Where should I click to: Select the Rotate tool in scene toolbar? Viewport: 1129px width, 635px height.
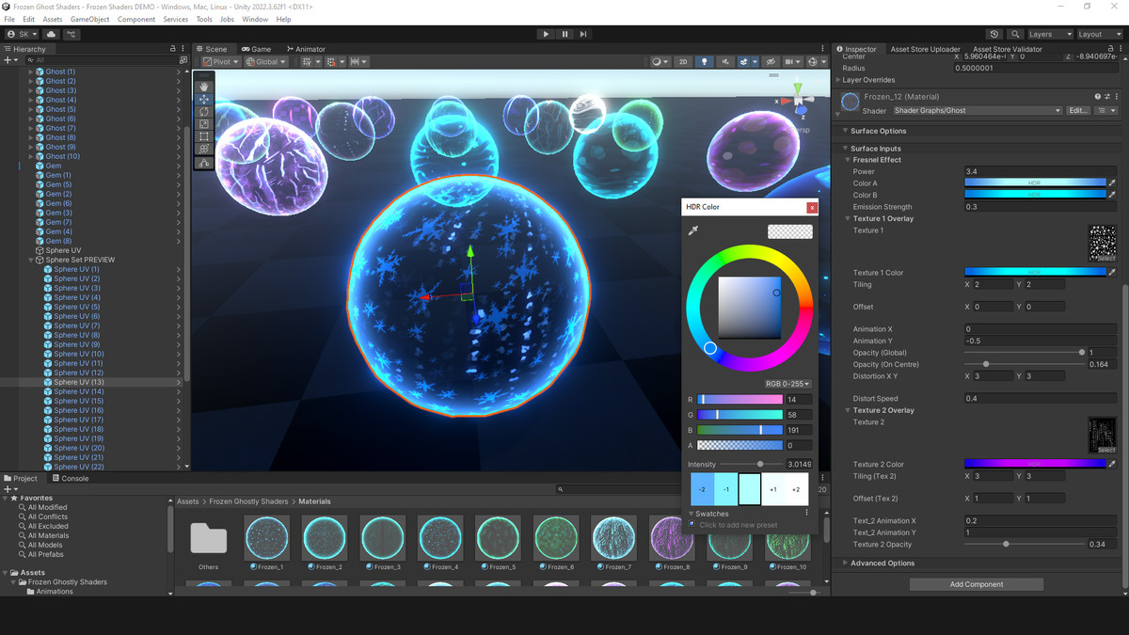coord(205,111)
